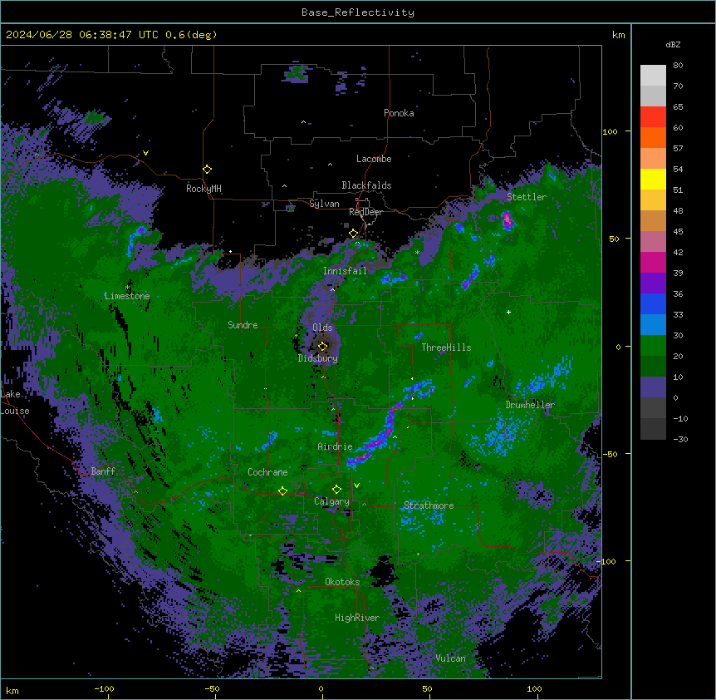The height and width of the screenshot is (700, 716).
Task: Click the yellow diamond marker below RedDeer
Action: pos(354,234)
